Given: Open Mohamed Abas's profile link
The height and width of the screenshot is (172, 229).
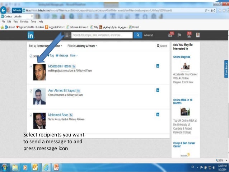Looking at the screenshot, I should pos(58,115).
